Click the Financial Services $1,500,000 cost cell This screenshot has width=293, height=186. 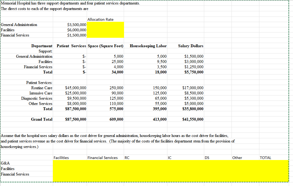(70, 35)
